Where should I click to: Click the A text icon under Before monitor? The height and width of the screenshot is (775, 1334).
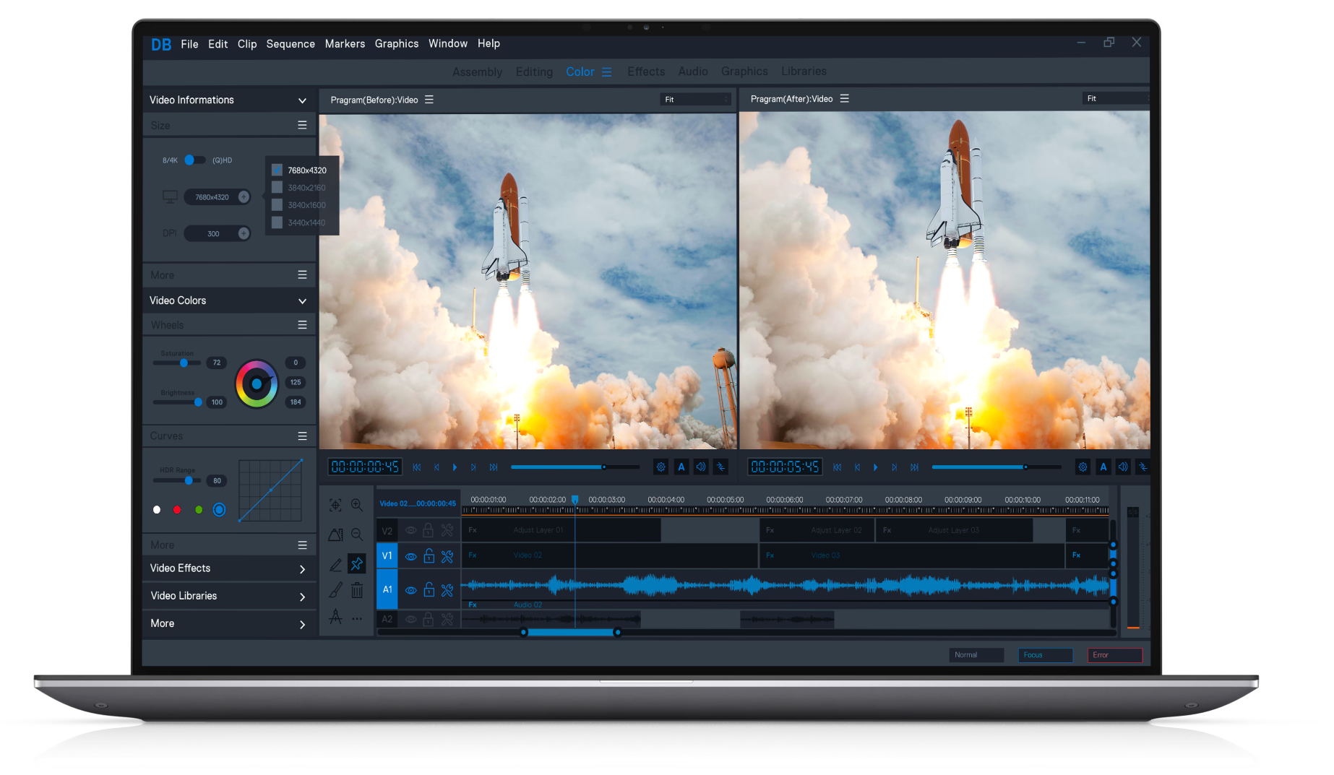tap(681, 467)
